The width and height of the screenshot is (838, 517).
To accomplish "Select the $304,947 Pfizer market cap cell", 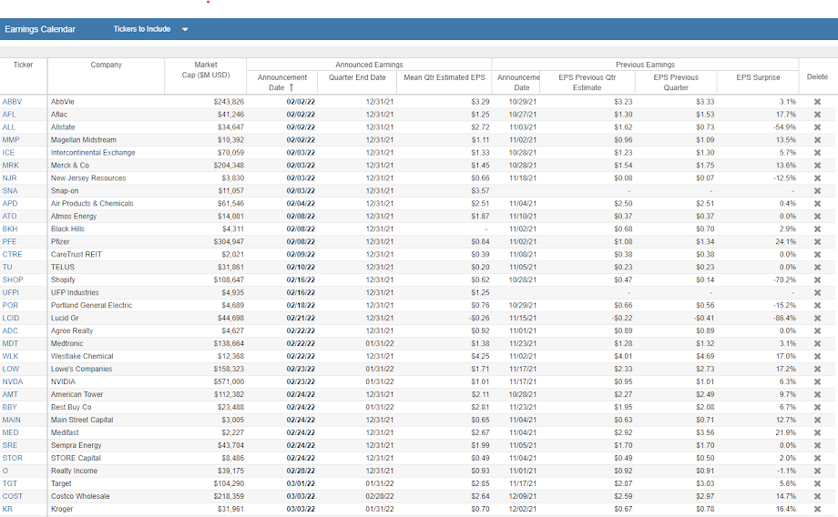I will pyautogui.click(x=229, y=242).
